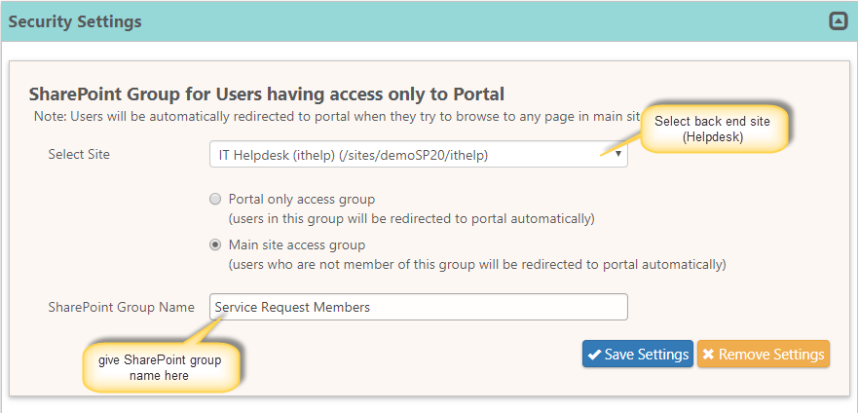Click the 'SharePoint Group for Users' section heading
Screen dimensions: 859x413
click(x=266, y=94)
